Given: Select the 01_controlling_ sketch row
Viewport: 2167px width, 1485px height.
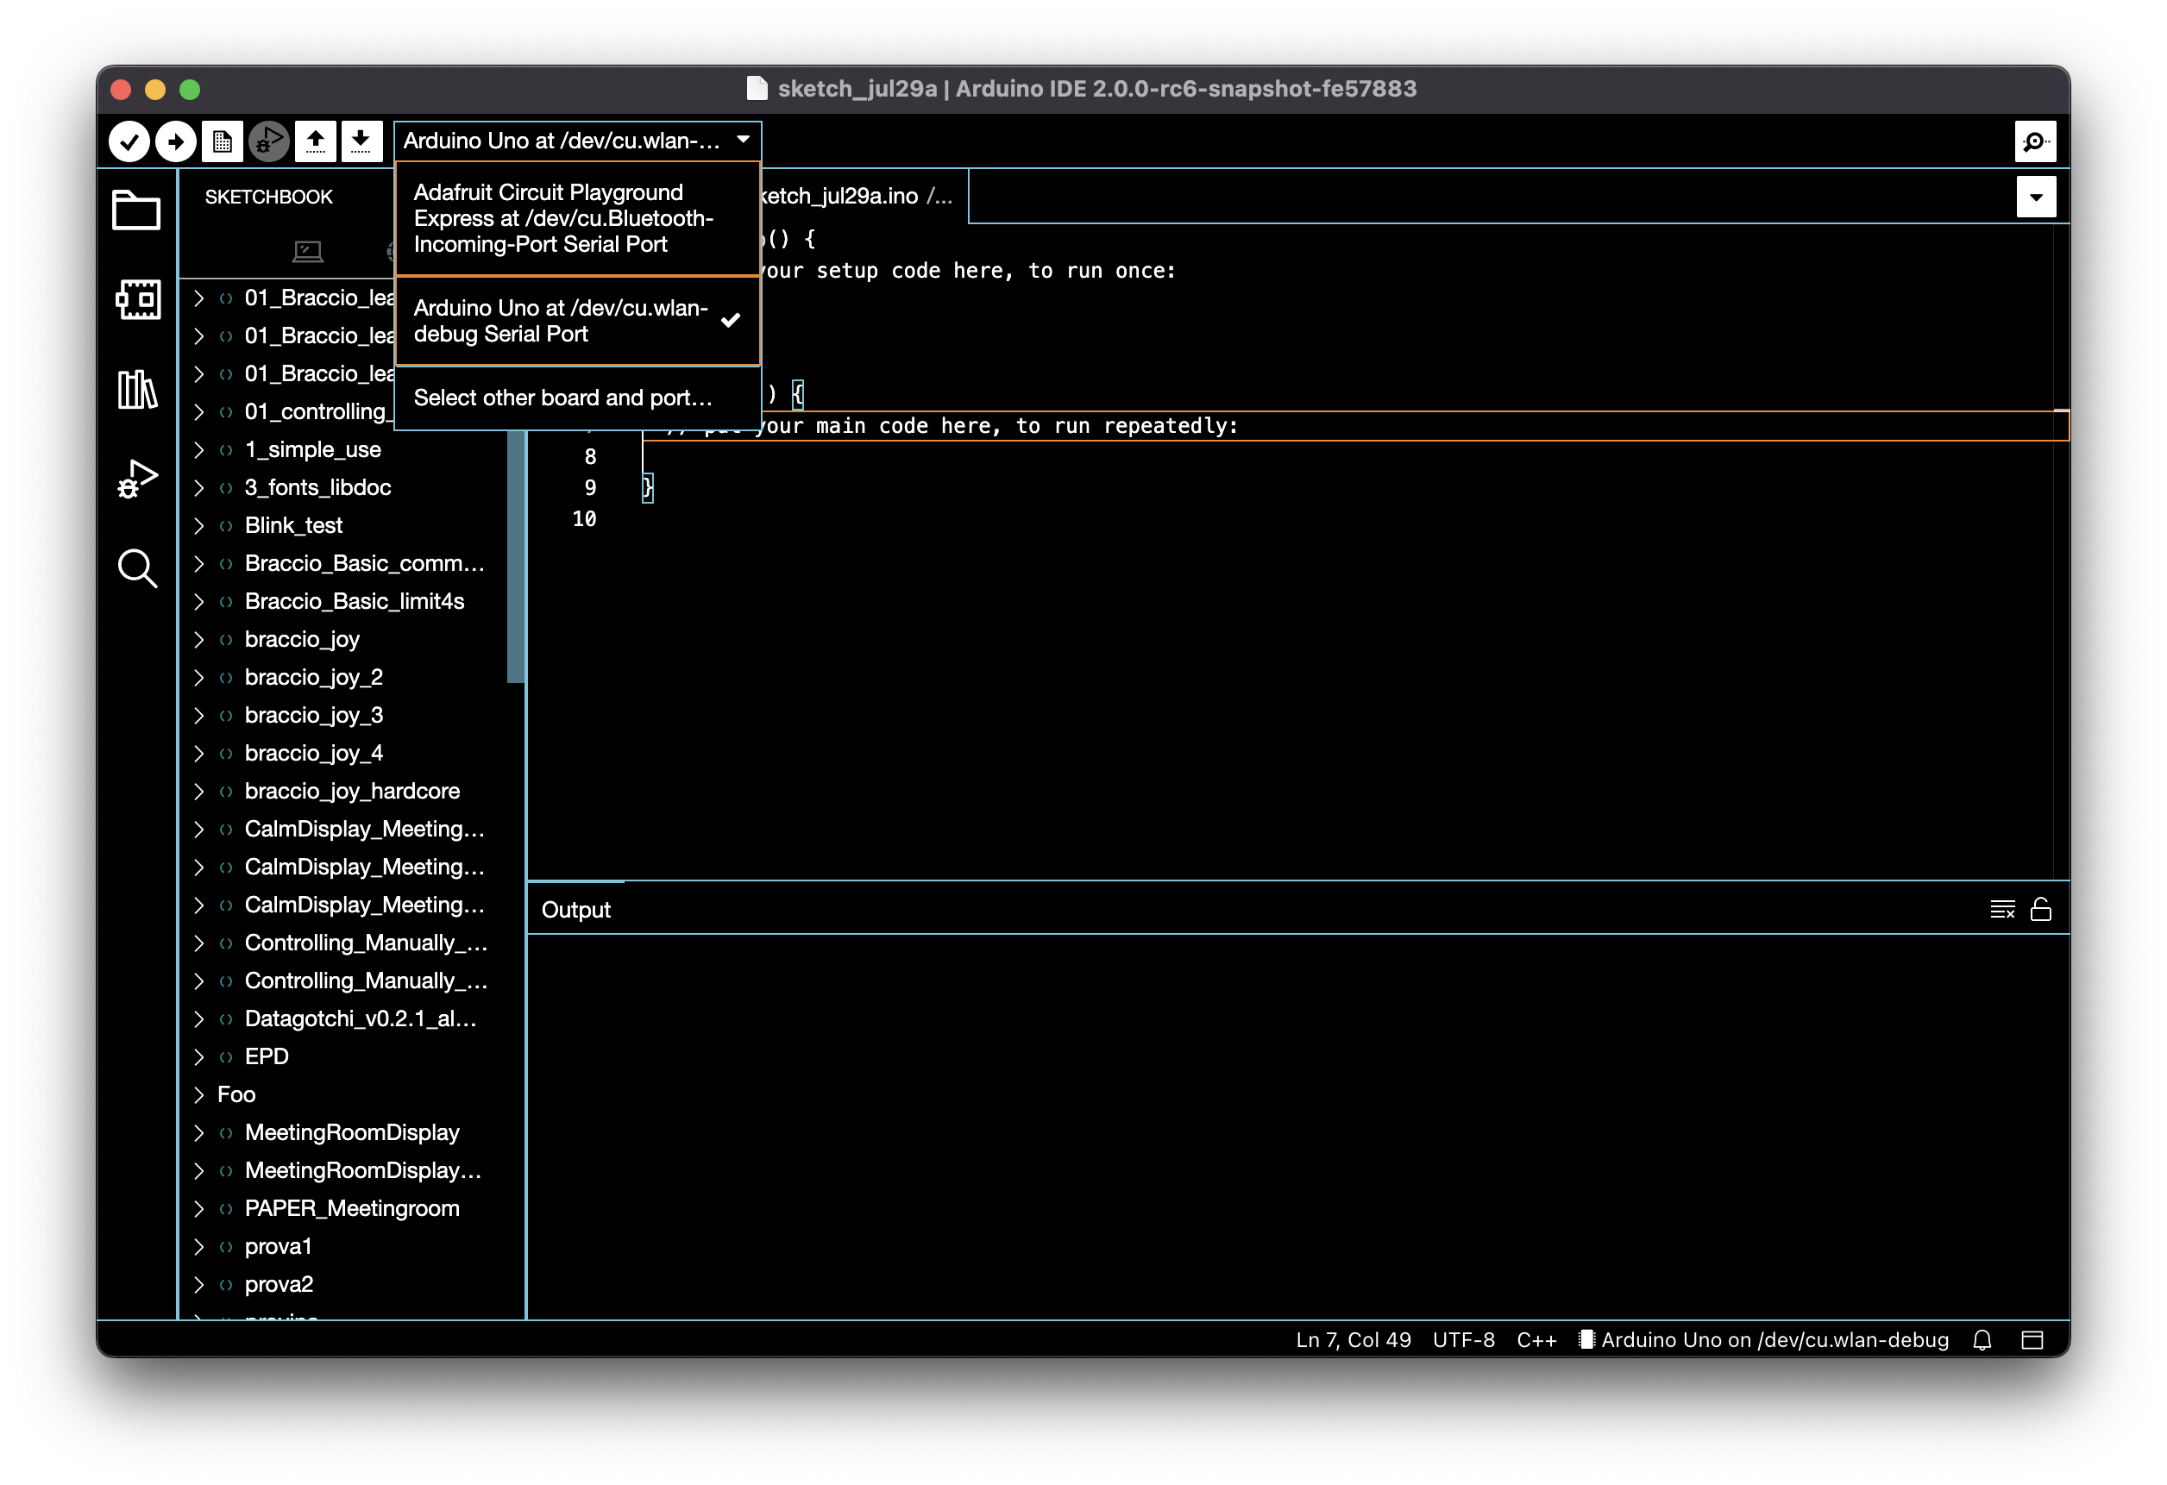Looking at the screenshot, I should pos(287,412).
